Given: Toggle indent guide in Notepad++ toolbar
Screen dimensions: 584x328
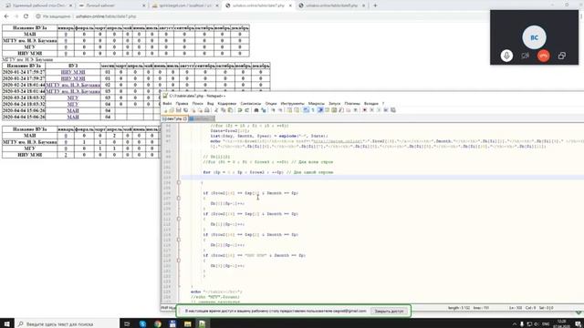Looking at the screenshot, I should click(x=320, y=110).
